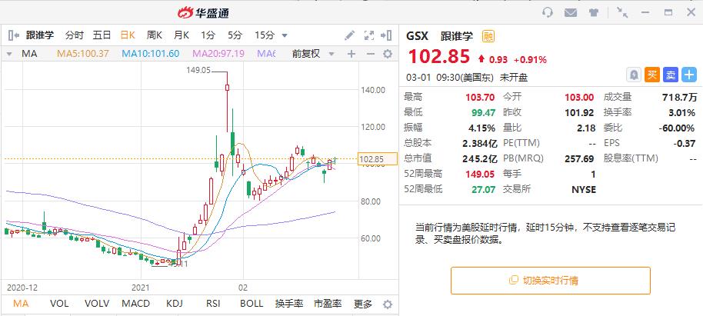Select the 月K chart tab
The height and width of the screenshot is (316, 703).
(182, 35)
